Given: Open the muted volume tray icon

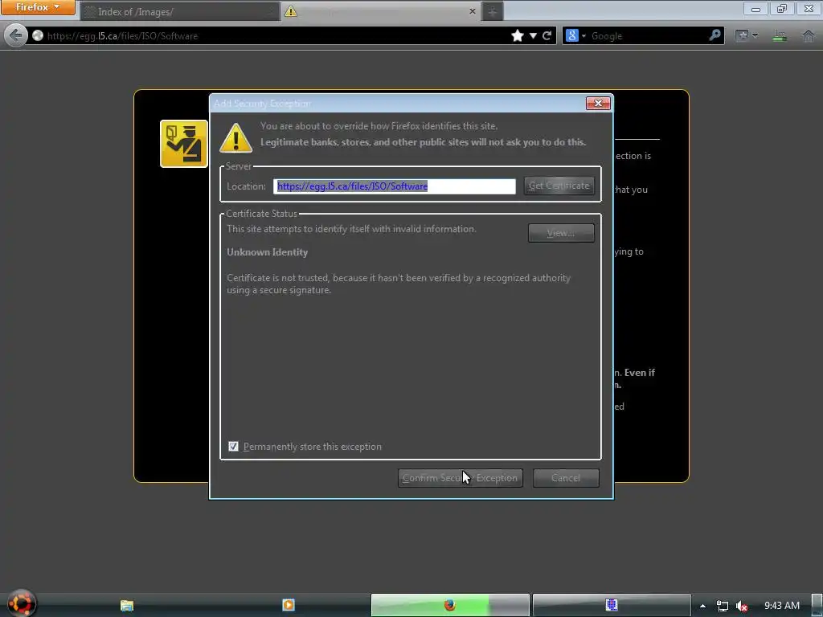Looking at the screenshot, I should (742, 606).
